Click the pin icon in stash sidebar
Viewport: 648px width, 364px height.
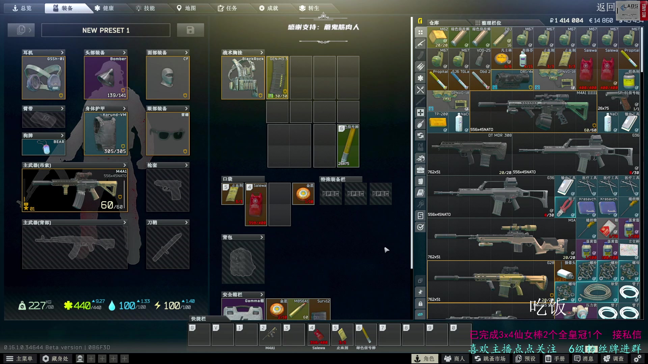(420, 292)
